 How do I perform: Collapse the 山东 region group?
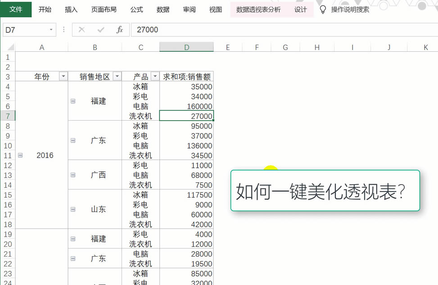[72, 209]
